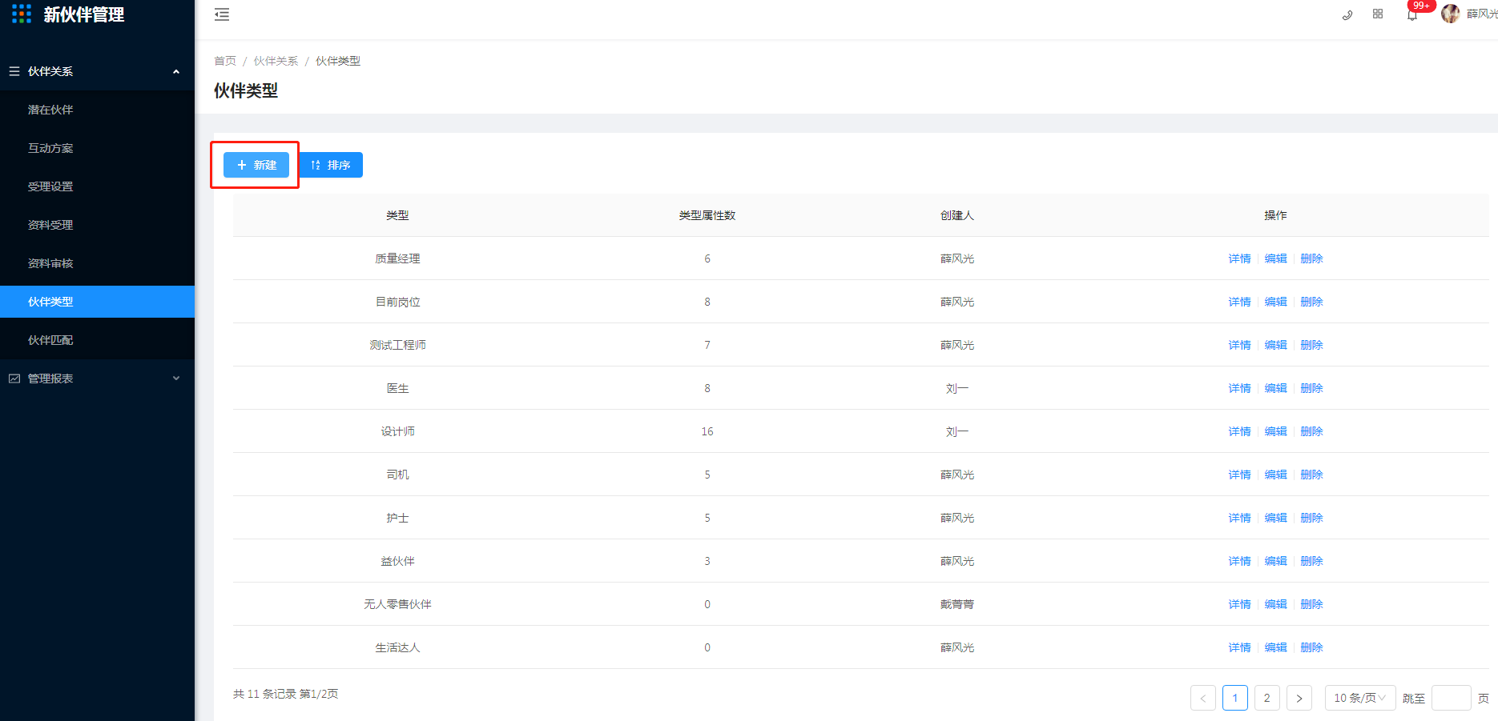Open notifications bell with 99+ badge

[1412, 14]
